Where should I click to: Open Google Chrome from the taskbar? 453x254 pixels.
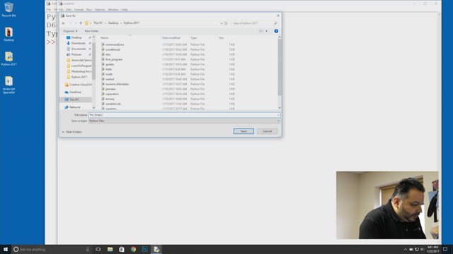coord(133,249)
